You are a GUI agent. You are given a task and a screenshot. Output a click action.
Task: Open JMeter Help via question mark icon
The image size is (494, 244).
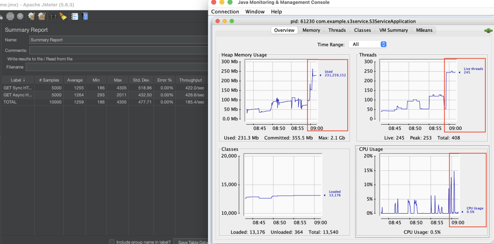point(85,16)
